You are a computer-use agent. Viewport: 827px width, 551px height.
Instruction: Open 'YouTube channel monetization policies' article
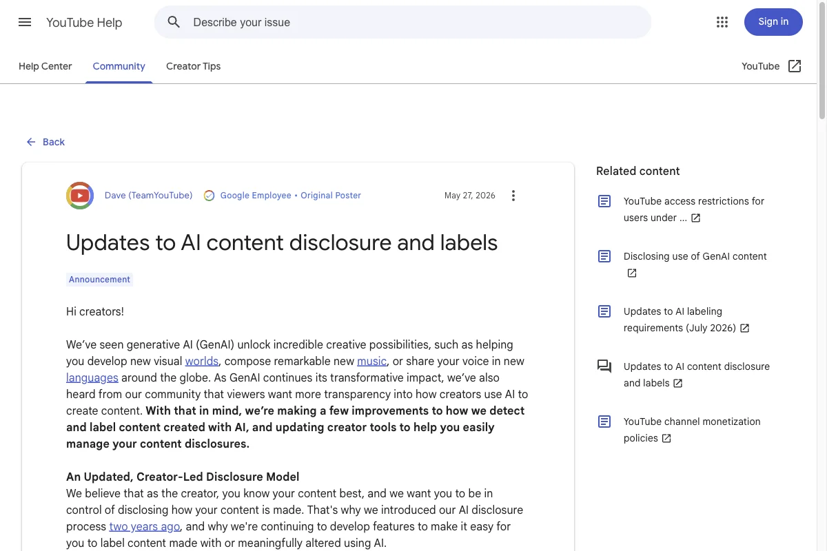692,430
